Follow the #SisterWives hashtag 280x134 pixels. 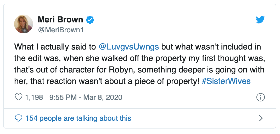[x=226, y=81]
